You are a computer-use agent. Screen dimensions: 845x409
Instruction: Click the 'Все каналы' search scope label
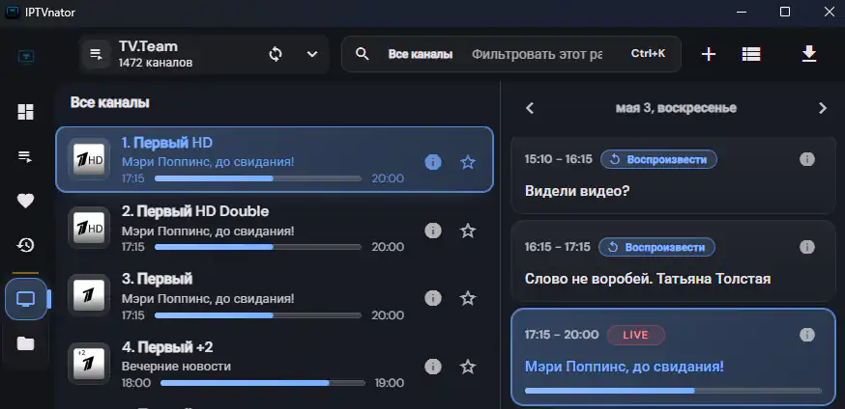point(421,54)
